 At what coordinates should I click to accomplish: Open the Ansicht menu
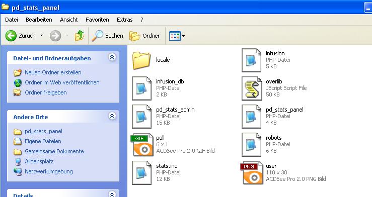(69, 20)
